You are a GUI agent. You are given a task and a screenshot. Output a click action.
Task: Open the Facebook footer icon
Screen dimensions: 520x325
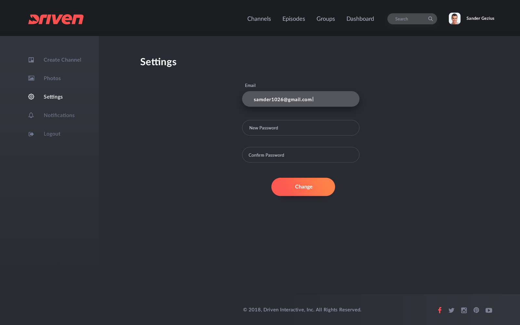click(439, 310)
